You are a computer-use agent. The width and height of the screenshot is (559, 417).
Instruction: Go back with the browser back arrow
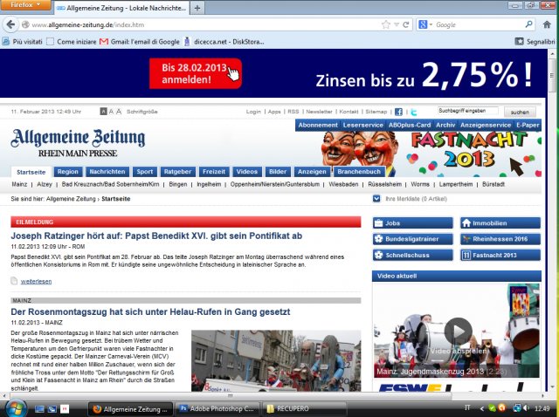pyautogui.click(x=10, y=24)
